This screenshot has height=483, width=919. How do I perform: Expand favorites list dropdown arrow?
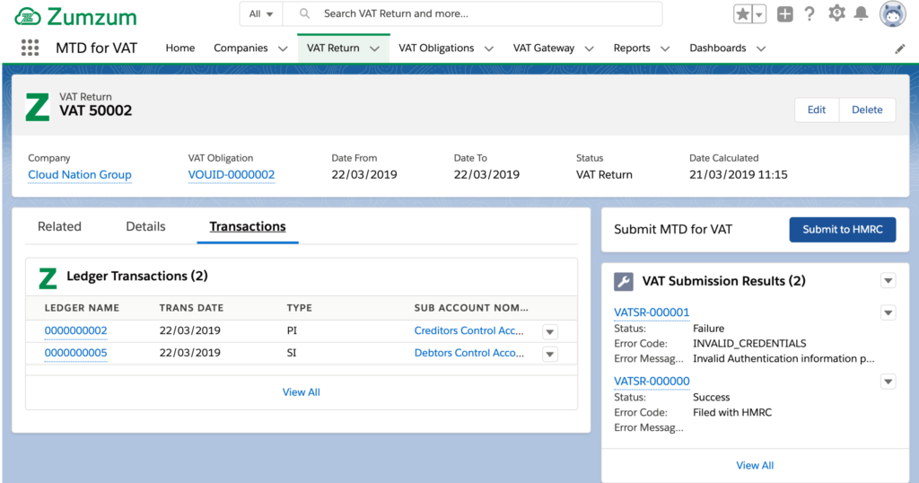click(759, 14)
